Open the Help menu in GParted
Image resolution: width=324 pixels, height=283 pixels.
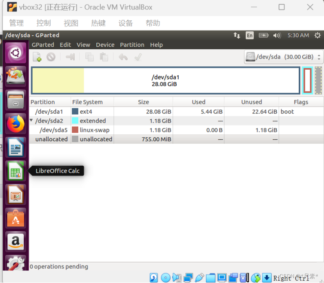click(x=156, y=45)
